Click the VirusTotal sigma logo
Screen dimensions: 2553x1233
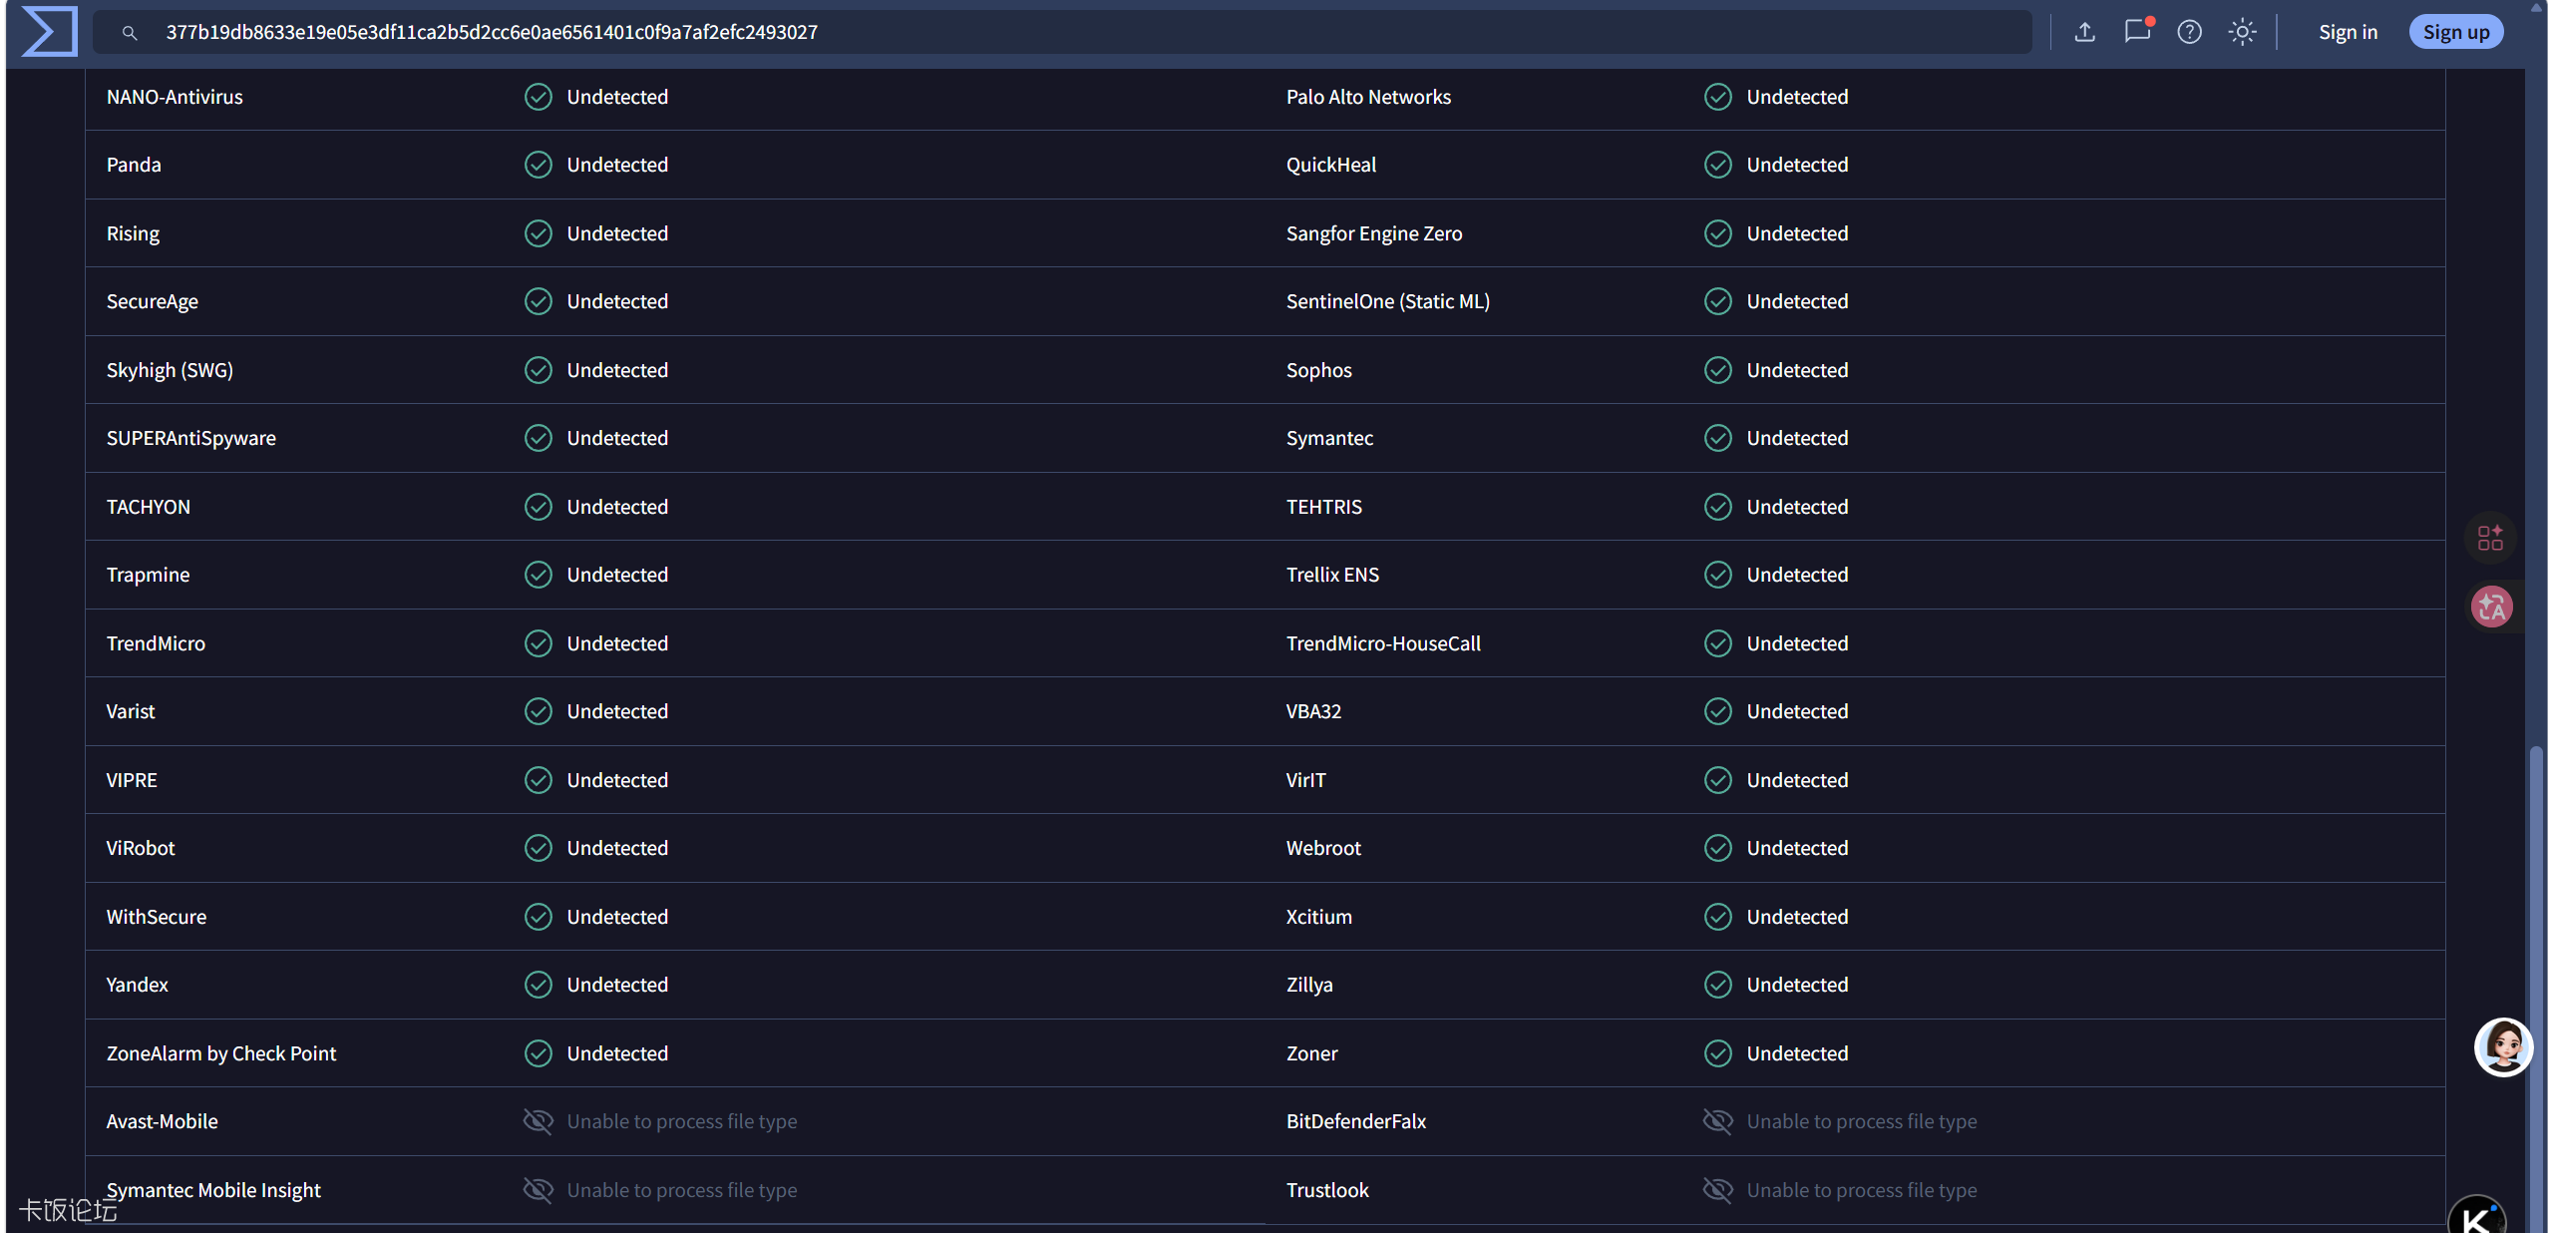[49, 31]
